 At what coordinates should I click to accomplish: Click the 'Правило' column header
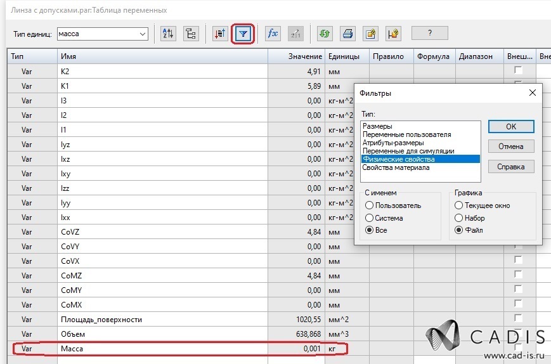[x=391, y=56]
